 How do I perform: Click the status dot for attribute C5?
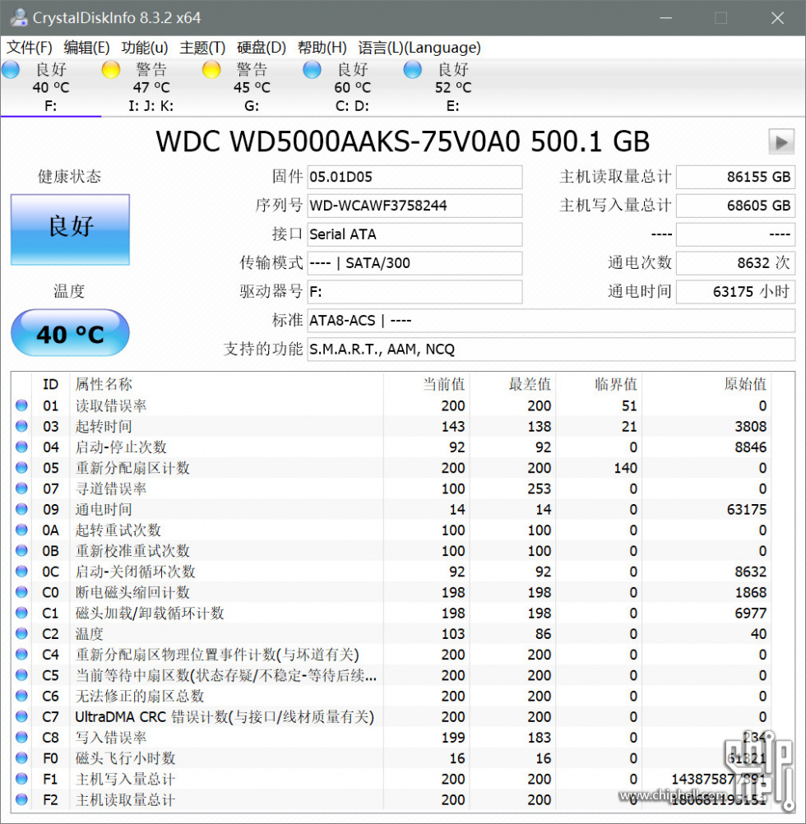click(x=21, y=675)
